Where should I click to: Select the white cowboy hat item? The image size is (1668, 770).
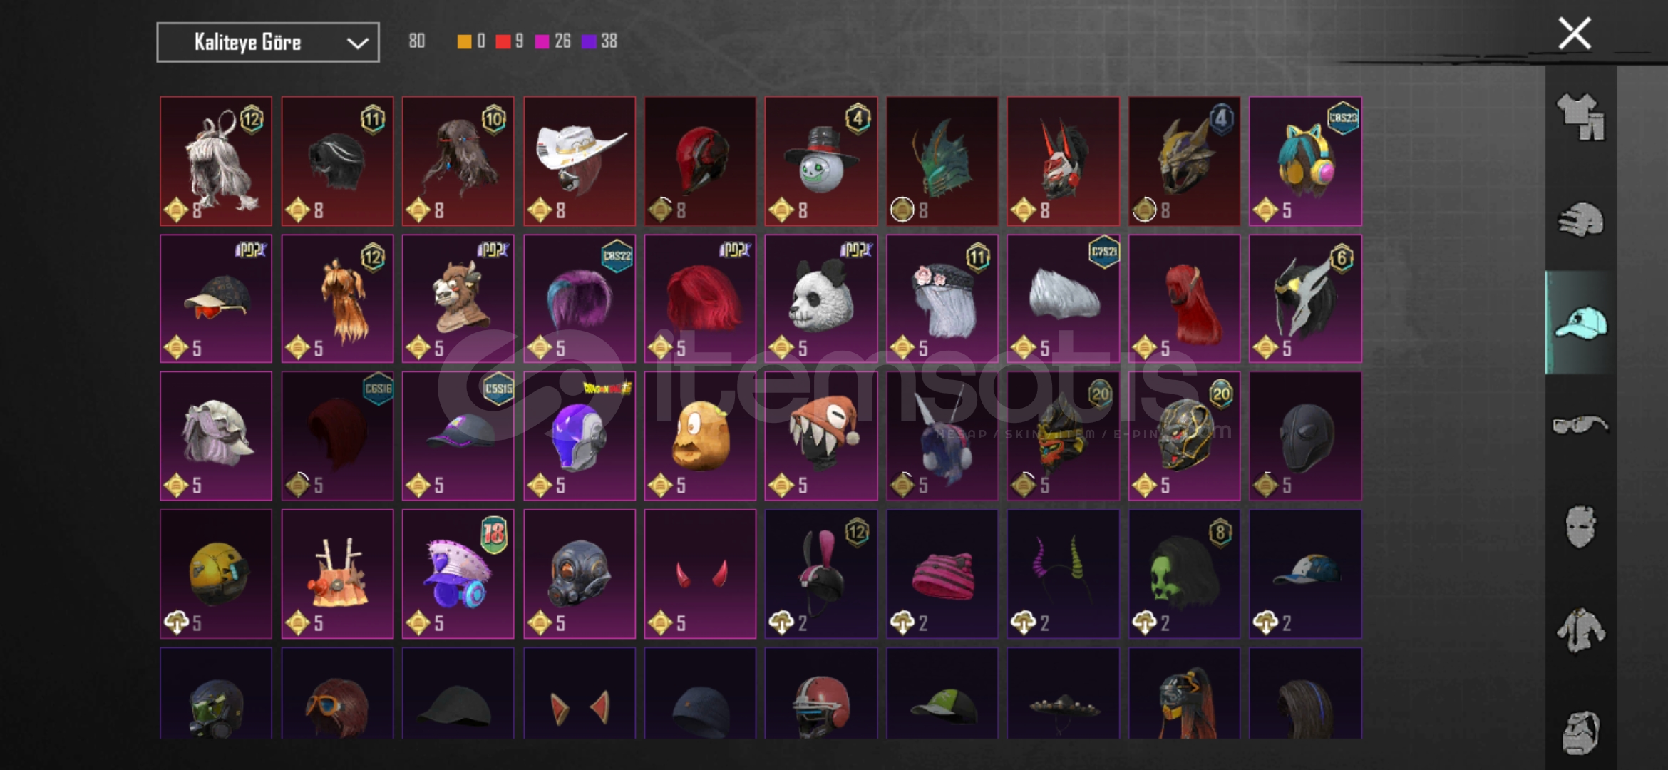(580, 161)
